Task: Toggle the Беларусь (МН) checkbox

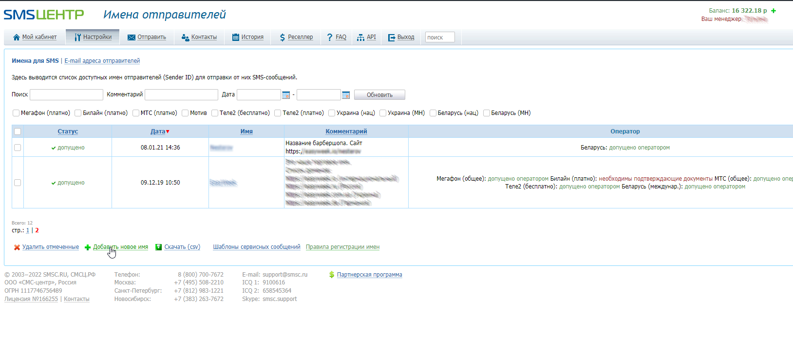Action: (x=487, y=113)
